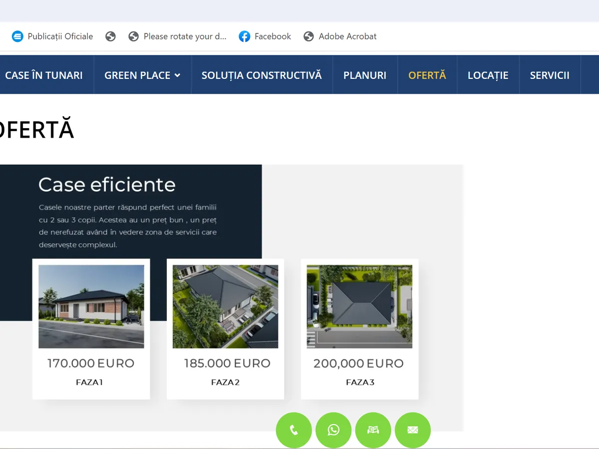The height and width of the screenshot is (449, 599).
Task: Expand the GREEN PLACE dropdown menu
Action: (142, 75)
